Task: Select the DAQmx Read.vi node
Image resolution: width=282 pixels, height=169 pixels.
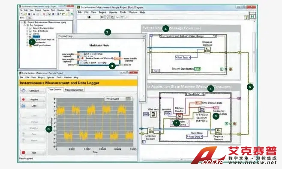Action: (x=179, y=116)
